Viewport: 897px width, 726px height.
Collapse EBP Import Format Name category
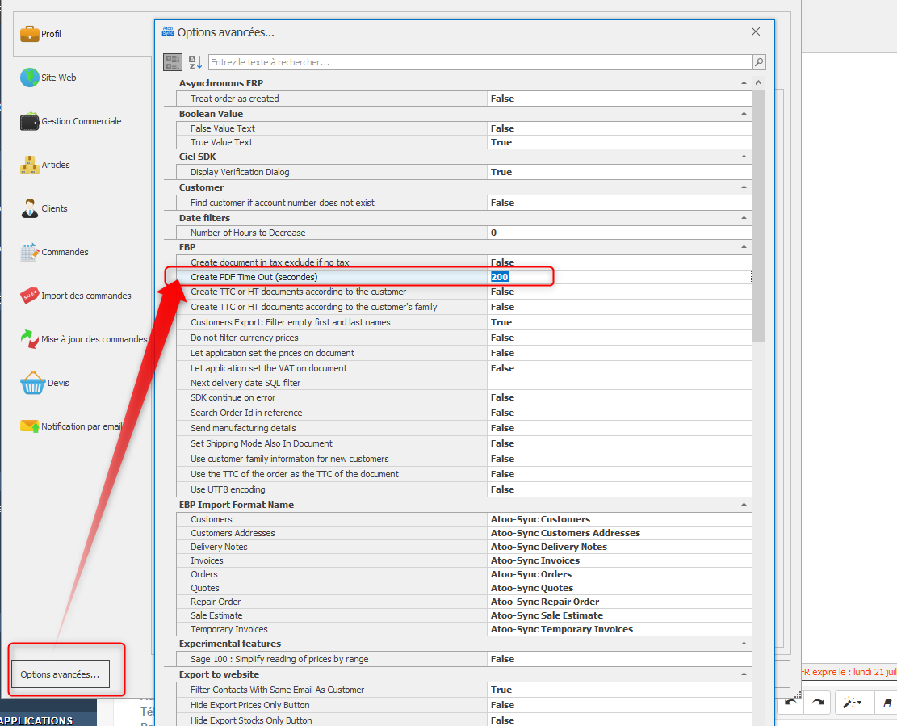click(x=744, y=504)
